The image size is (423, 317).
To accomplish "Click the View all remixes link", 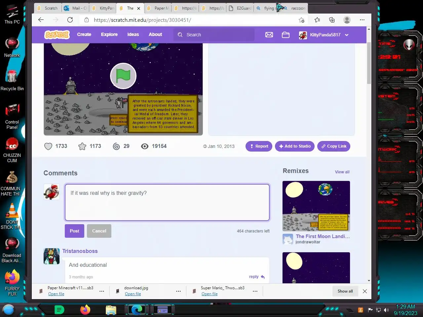I will (342, 172).
